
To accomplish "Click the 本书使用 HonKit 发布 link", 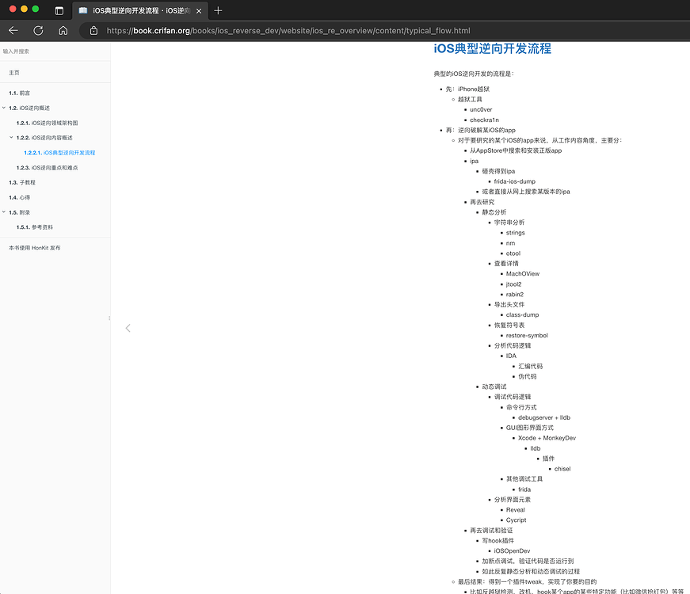I will pos(35,248).
